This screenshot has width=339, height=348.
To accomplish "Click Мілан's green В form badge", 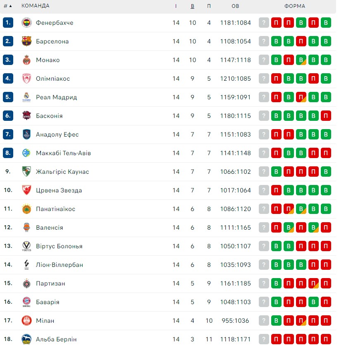I will 276,320.
